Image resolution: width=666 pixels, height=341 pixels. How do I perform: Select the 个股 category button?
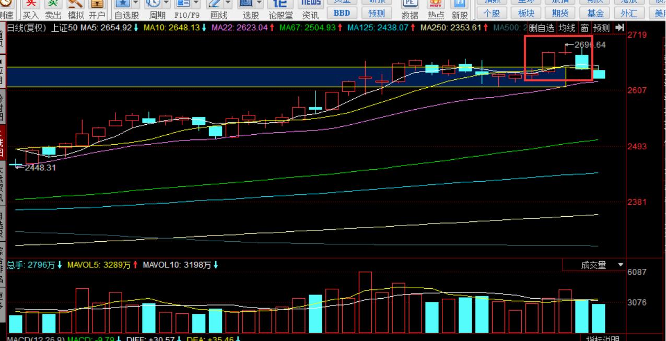pyautogui.click(x=492, y=13)
